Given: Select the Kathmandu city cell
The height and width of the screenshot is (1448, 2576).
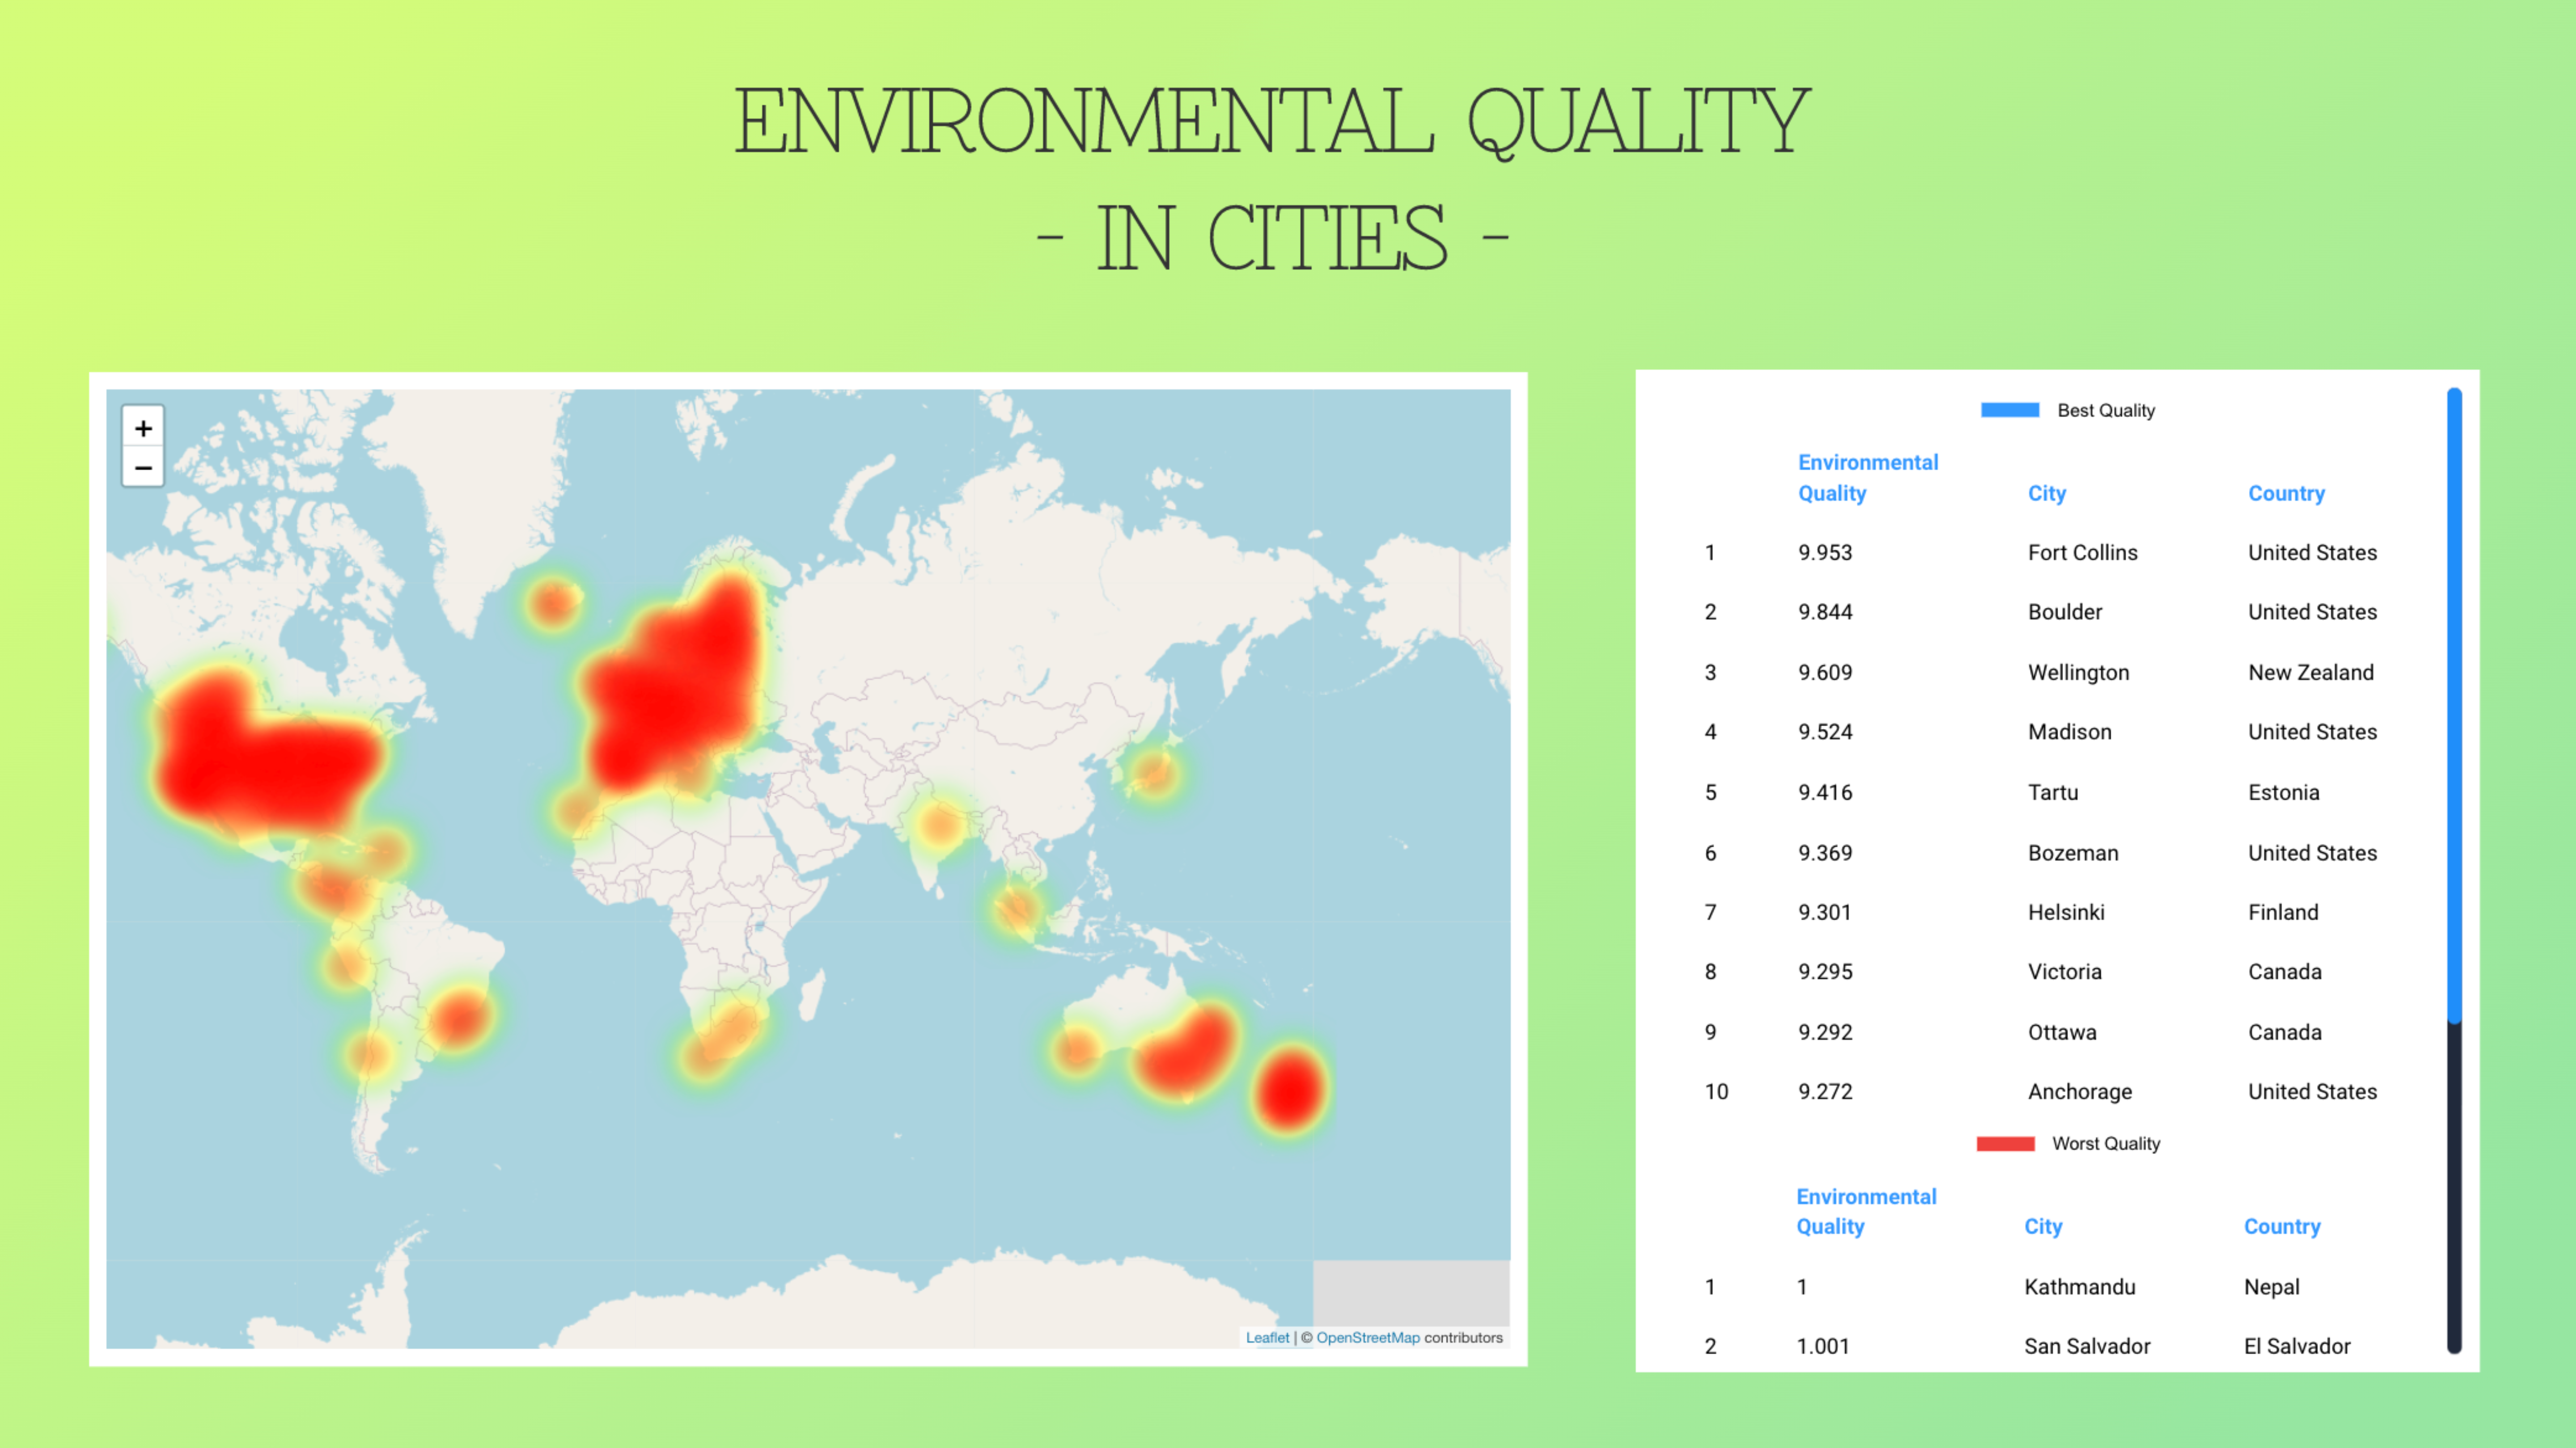Looking at the screenshot, I should [2079, 1287].
